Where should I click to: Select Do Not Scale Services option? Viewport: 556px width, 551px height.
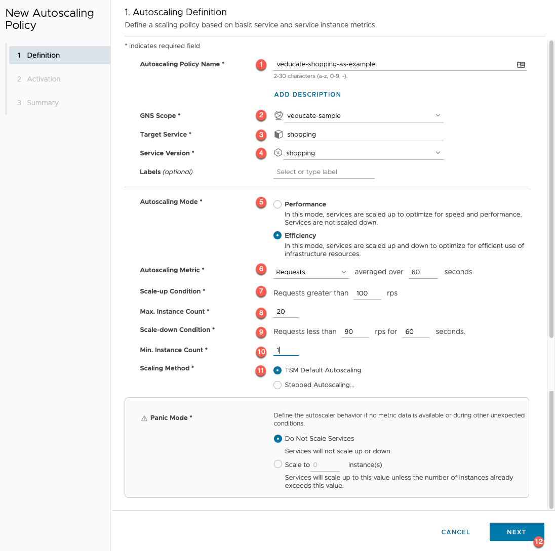pos(278,439)
